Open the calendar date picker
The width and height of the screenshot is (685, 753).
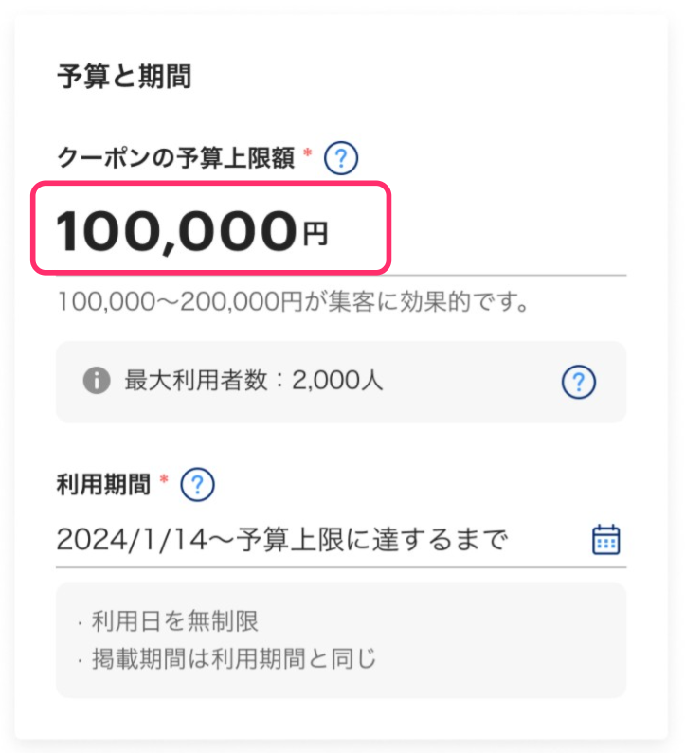(605, 539)
